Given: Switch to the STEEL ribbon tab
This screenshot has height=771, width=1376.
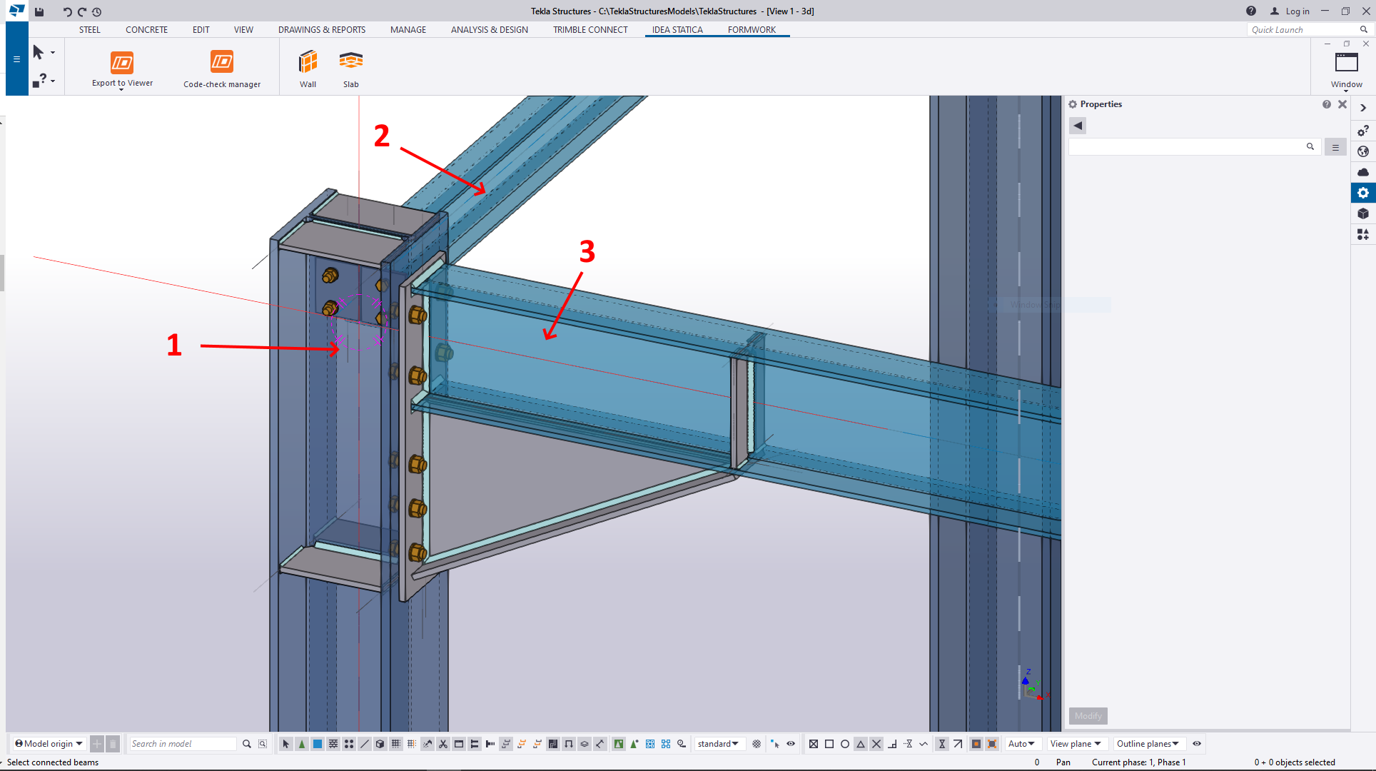Looking at the screenshot, I should (90, 29).
